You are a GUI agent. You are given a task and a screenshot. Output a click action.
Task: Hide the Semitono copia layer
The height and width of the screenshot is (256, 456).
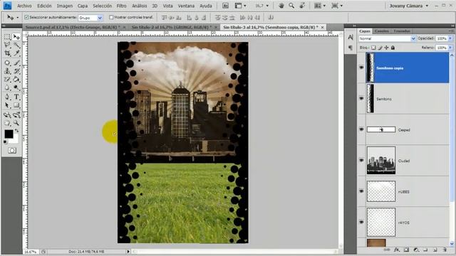tap(361, 68)
